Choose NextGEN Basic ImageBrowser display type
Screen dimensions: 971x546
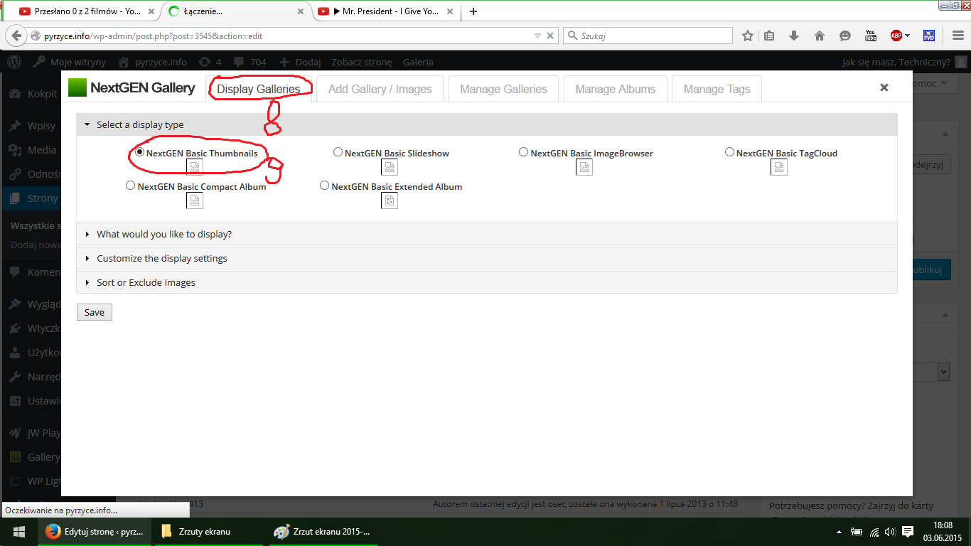[x=524, y=152]
